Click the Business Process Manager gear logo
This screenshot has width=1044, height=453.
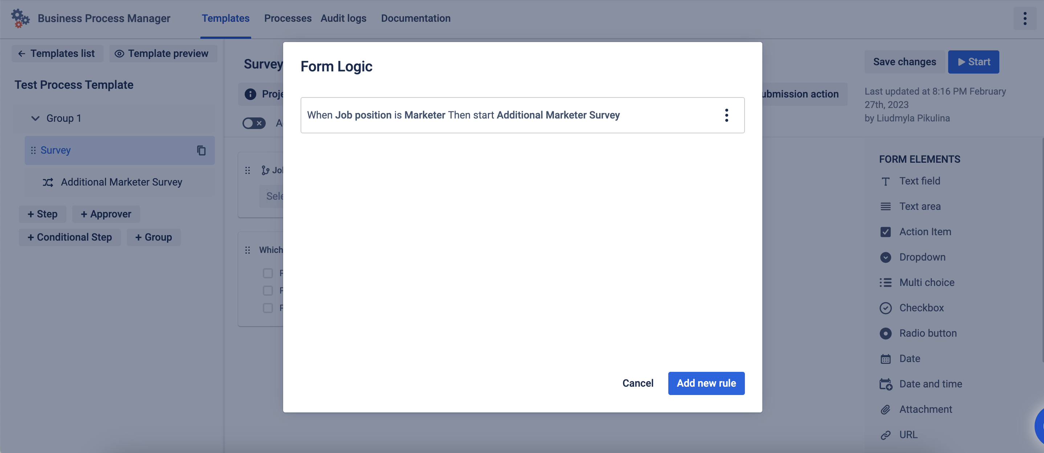pos(20,18)
